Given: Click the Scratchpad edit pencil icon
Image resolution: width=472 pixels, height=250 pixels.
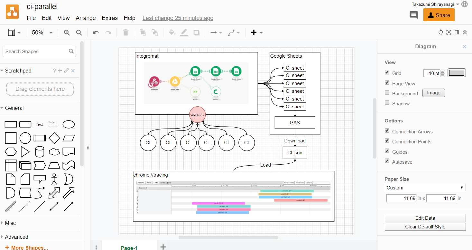Looking at the screenshot, I should (x=67, y=71).
